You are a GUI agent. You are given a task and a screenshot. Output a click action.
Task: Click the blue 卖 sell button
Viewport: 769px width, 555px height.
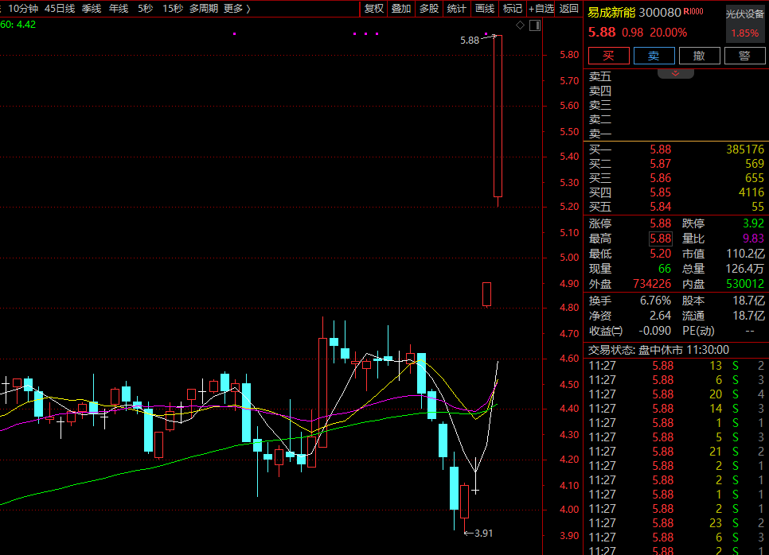654,56
